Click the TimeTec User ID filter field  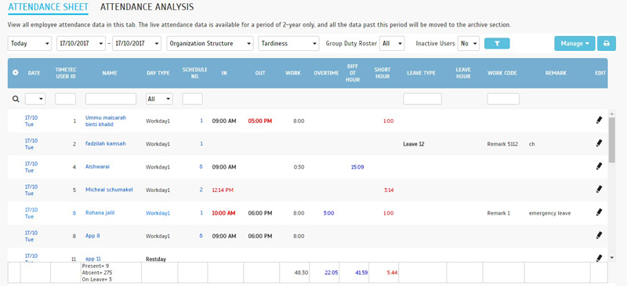66,99
